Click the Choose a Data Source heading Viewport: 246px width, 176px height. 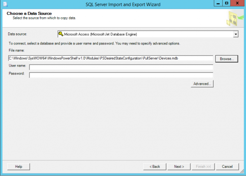29,14
